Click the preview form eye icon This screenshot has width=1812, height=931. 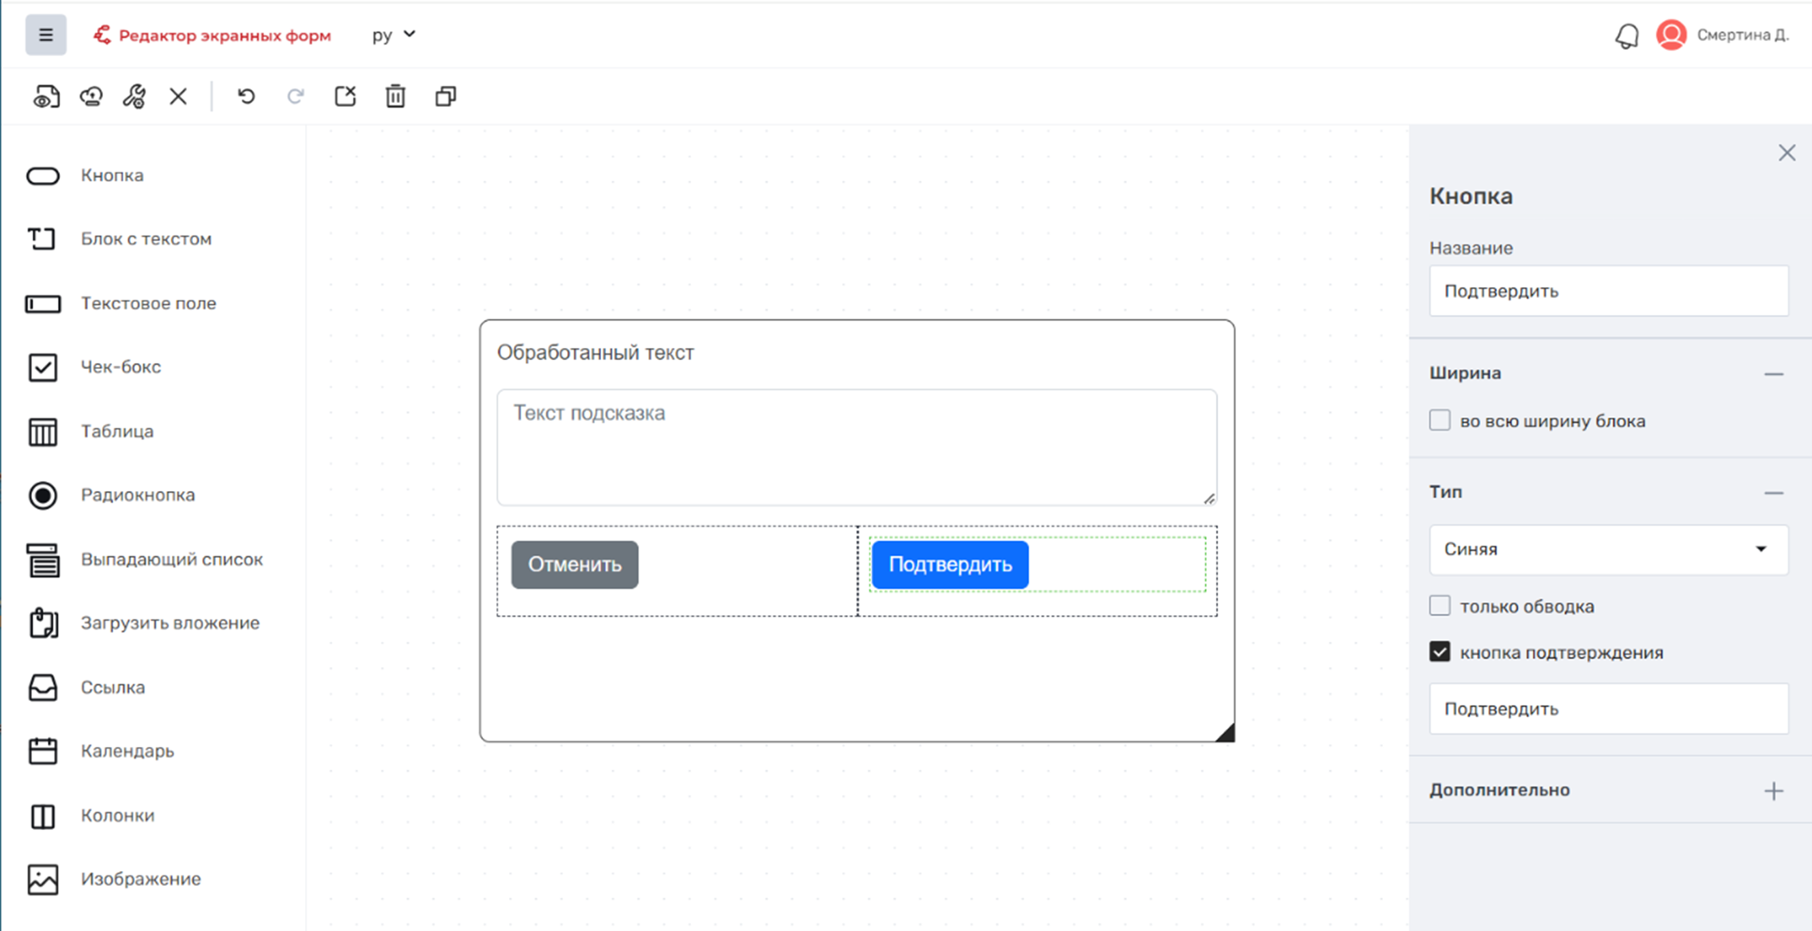click(46, 96)
